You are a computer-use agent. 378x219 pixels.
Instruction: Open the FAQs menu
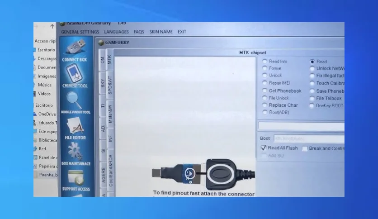pos(139,32)
